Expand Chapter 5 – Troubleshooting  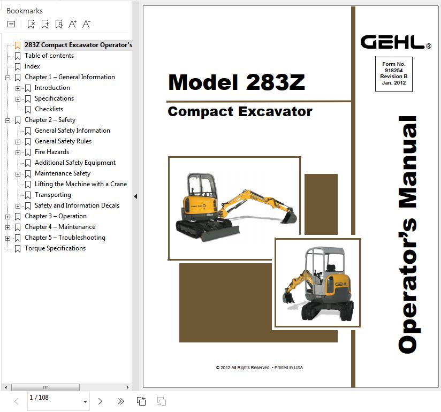click(x=7, y=238)
